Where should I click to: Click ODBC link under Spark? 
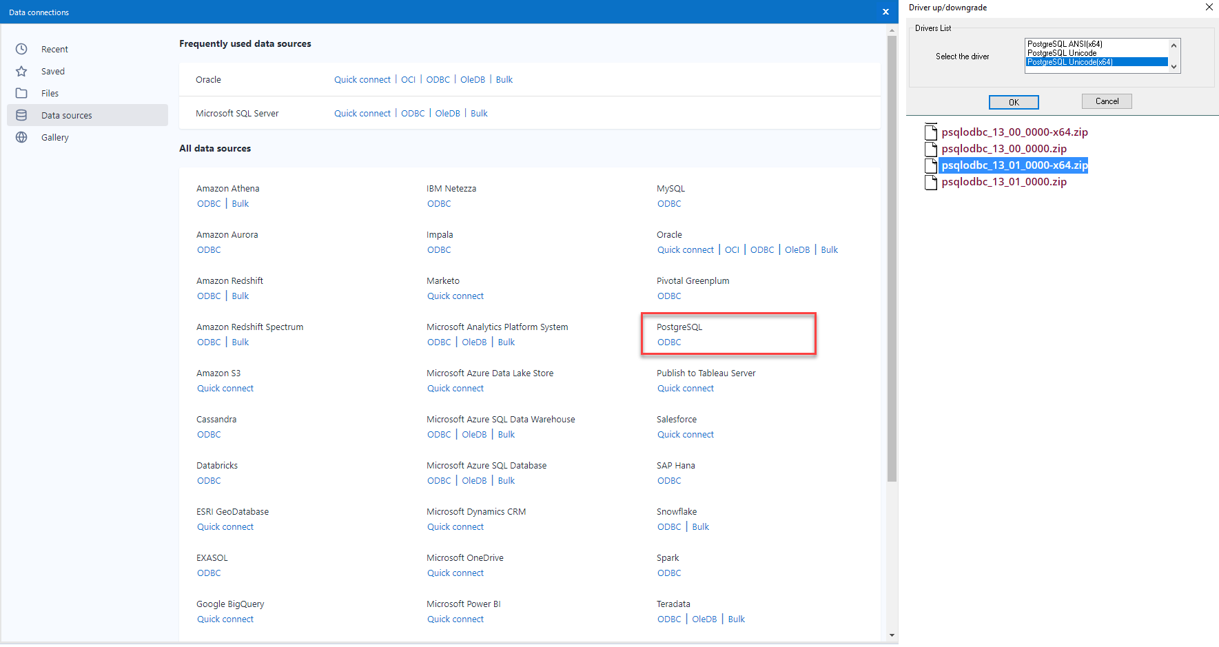pos(669,573)
